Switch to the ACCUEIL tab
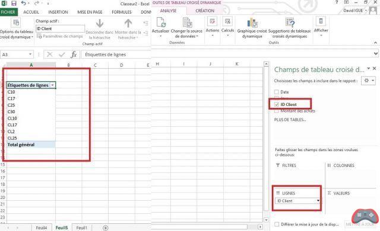 [x=31, y=12]
